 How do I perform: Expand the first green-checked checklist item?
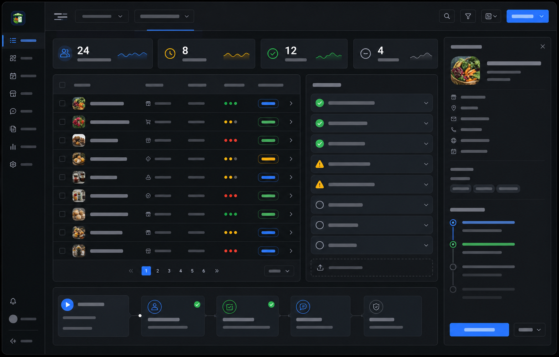point(372,103)
